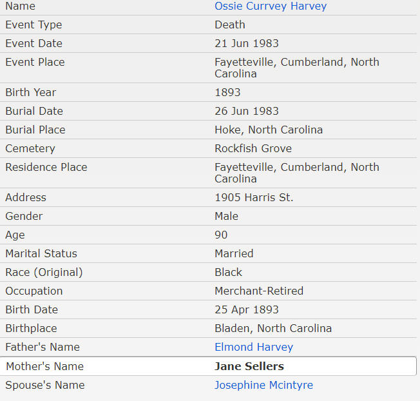Screen dimensions: 420x401
Task: Open the Josephine Mcintyre spouse link
Action: pyautogui.click(x=263, y=385)
